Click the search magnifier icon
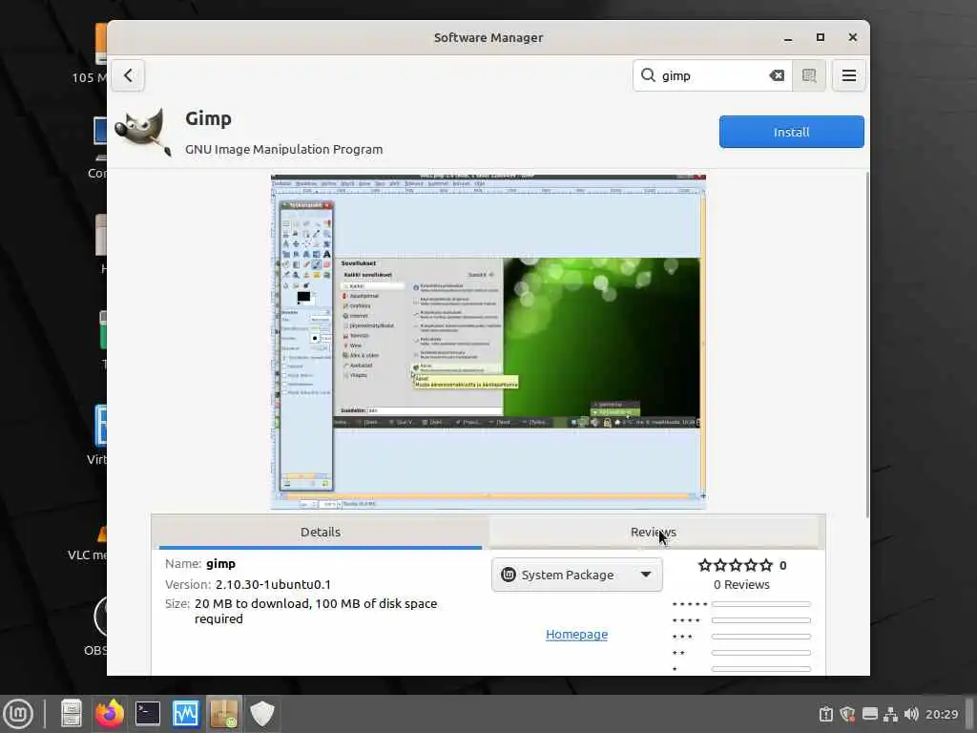 click(648, 75)
